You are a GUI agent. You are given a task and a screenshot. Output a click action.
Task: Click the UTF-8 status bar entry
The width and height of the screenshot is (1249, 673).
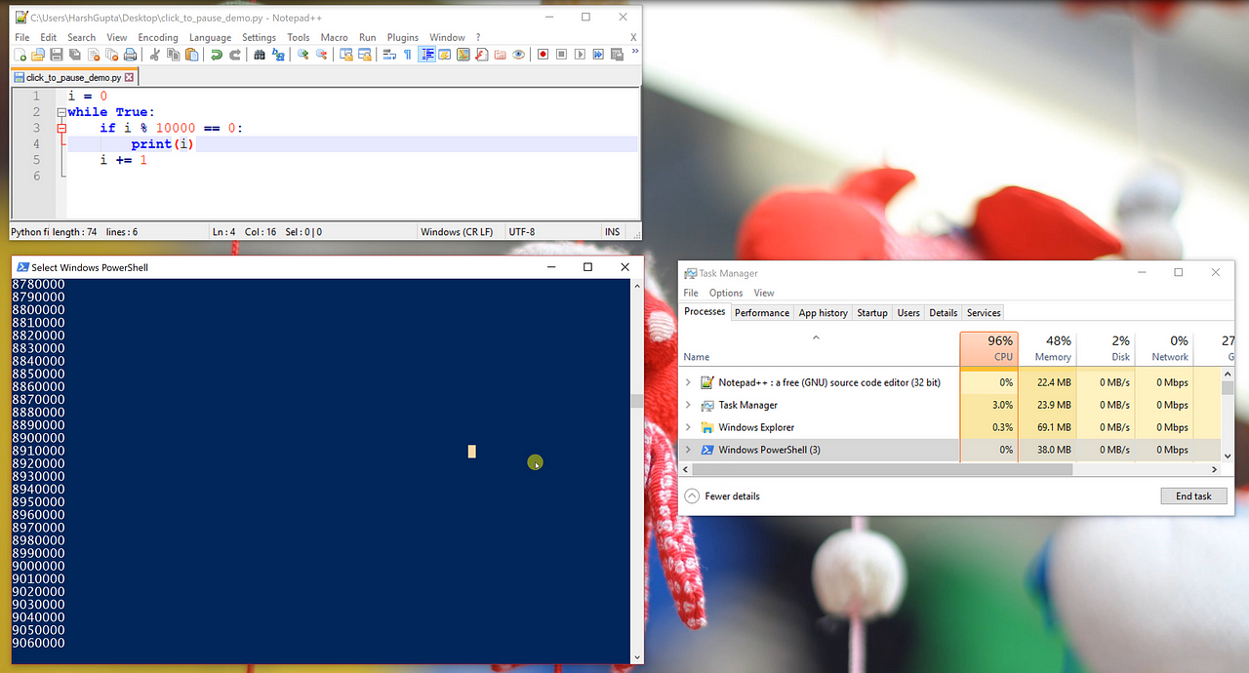coord(521,232)
